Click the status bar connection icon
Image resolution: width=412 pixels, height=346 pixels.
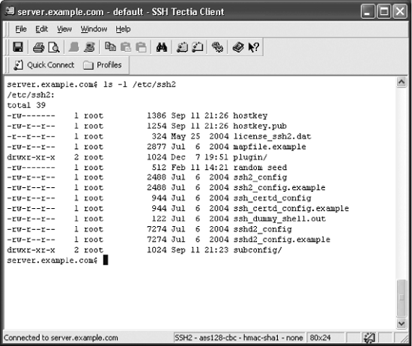(x=369, y=338)
